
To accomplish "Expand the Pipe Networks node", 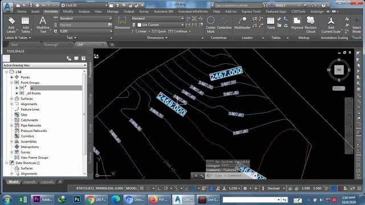I will coord(11,125).
